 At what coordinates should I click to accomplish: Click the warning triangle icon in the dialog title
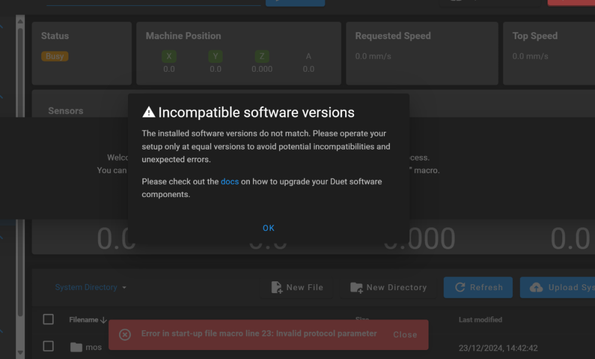coord(148,112)
